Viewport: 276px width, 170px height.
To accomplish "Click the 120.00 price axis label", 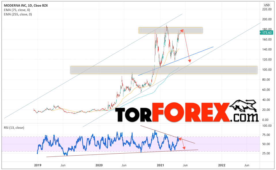I will tap(267, 60).
